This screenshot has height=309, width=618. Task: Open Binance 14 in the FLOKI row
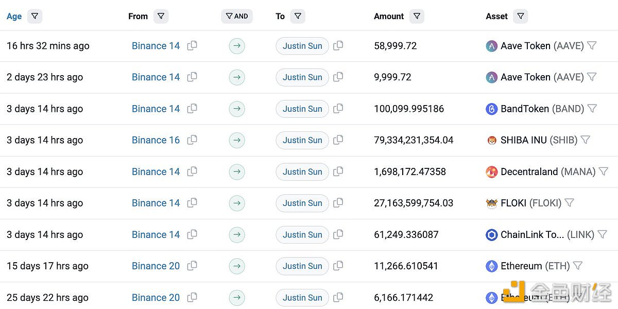(x=156, y=203)
